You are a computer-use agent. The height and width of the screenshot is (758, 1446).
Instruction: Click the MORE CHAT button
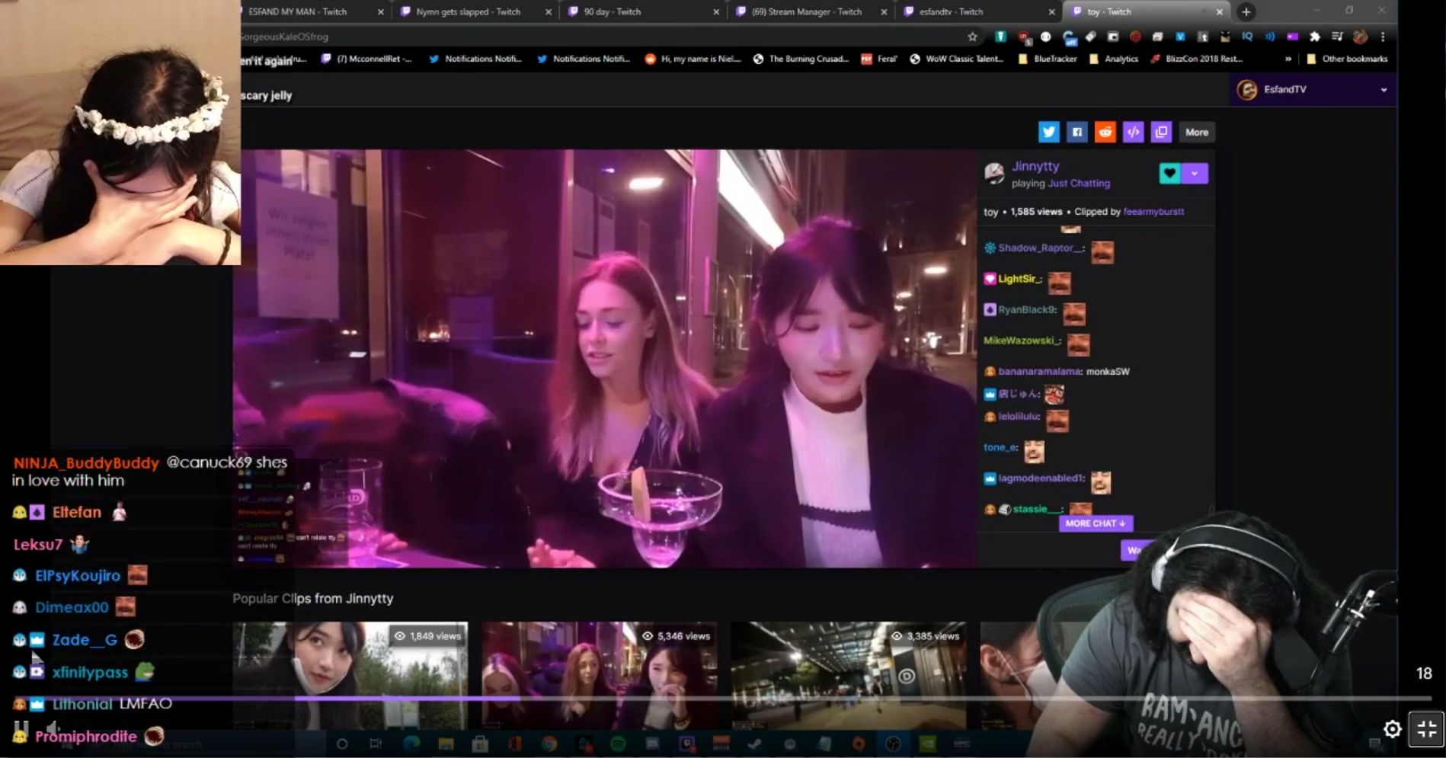click(1096, 523)
